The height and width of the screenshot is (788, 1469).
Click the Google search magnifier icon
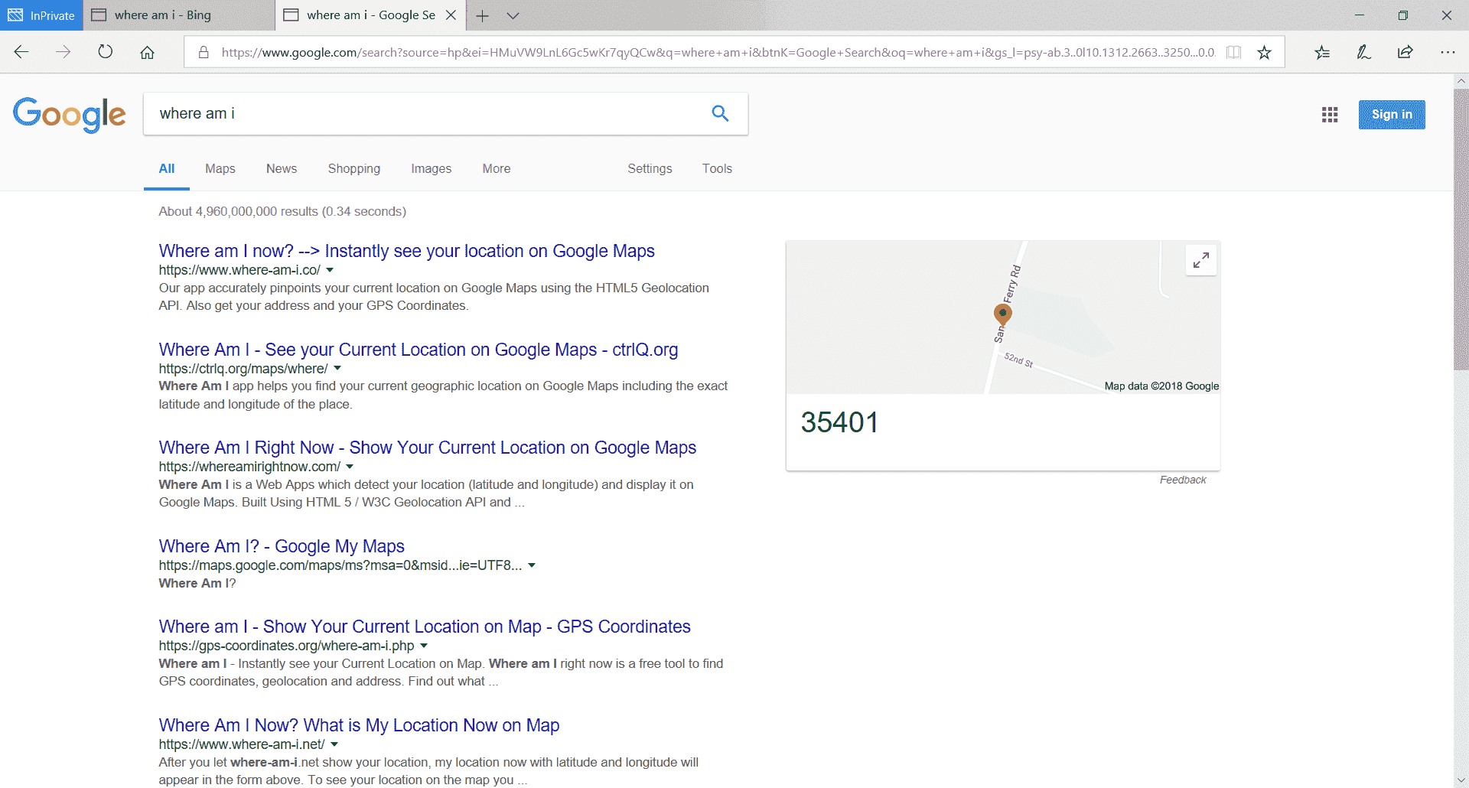point(720,113)
